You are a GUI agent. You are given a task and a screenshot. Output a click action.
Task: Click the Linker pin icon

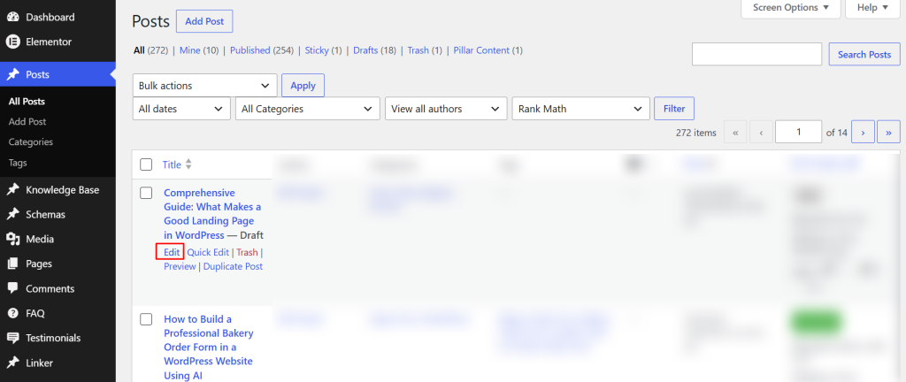(x=12, y=363)
